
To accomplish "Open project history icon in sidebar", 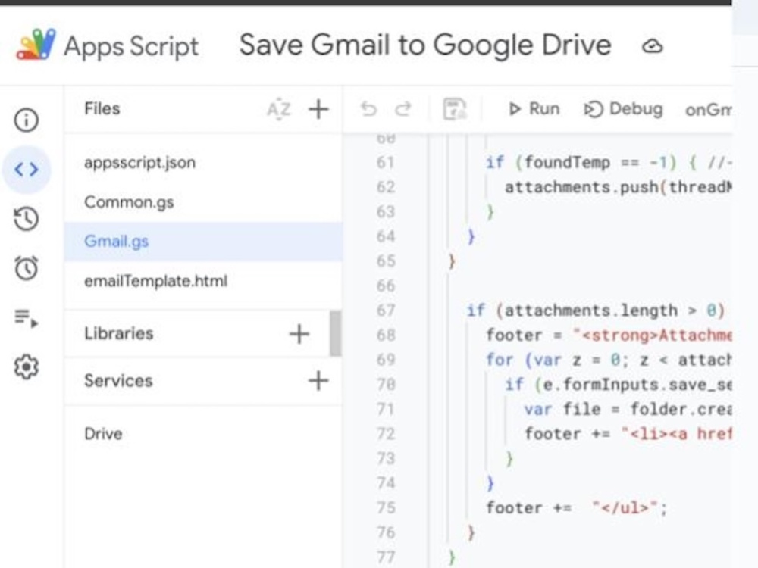I will [x=26, y=219].
